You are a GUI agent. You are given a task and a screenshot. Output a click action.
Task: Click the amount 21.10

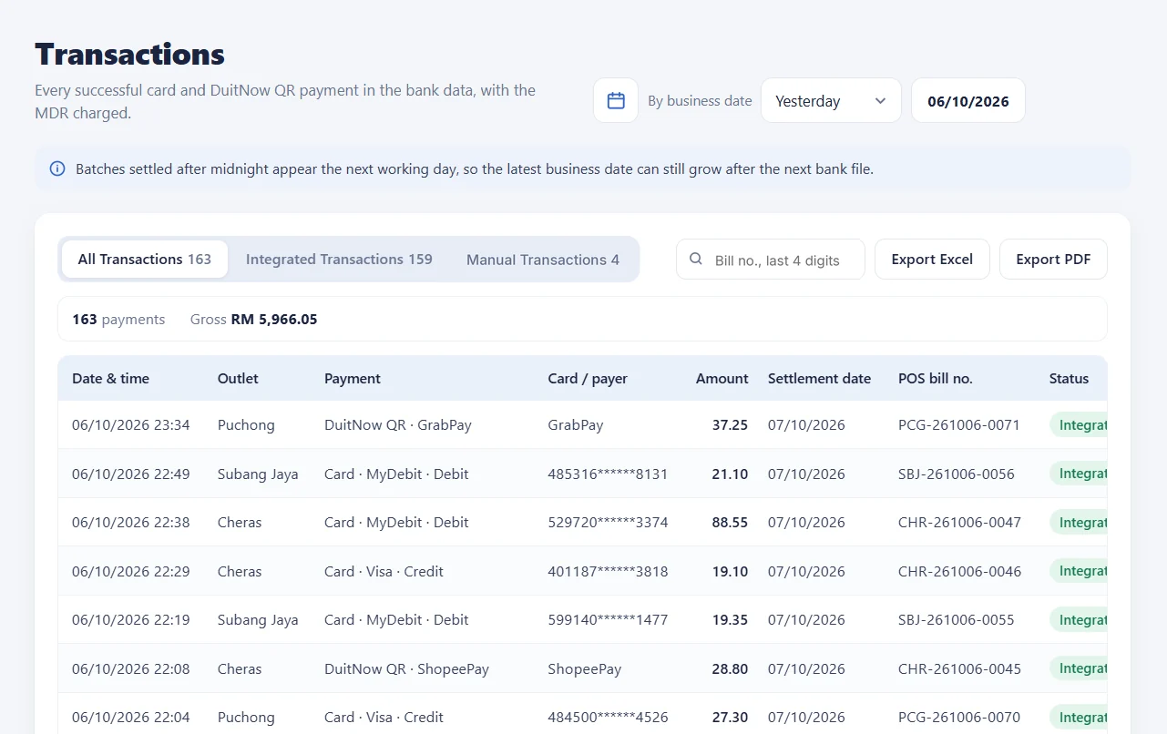tap(730, 474)
